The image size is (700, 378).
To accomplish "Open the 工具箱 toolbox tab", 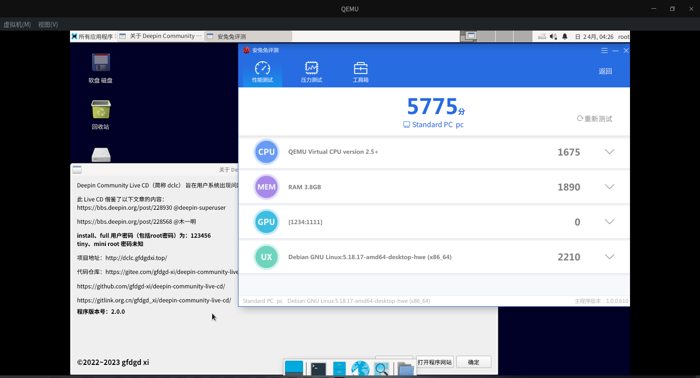I will coord(360,72).
